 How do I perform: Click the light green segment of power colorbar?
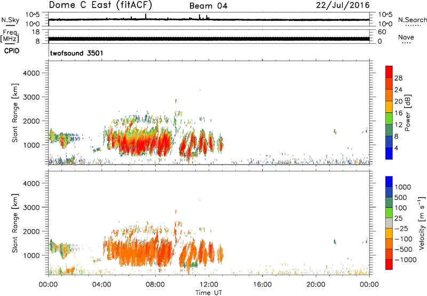pyautogui.click(x=389, y=119)
